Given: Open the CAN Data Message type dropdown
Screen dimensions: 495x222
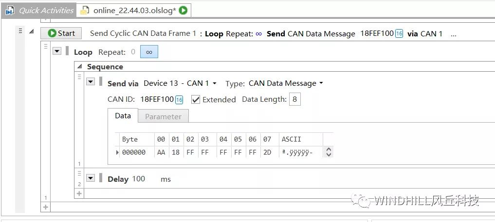Looking at the screenshot, I should 286,83.
